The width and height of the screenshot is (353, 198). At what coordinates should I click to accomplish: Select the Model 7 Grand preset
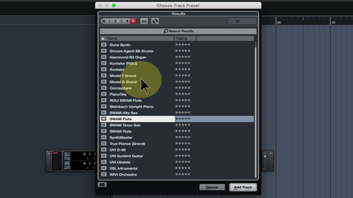(x=123, y=76)
